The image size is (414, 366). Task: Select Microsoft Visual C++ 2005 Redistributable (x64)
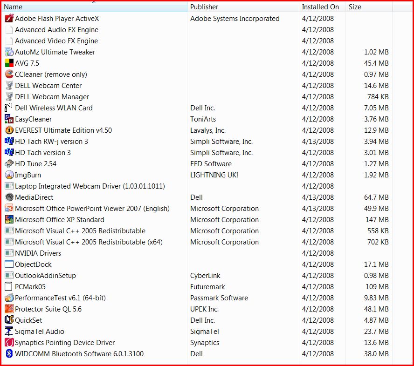(89, 242)
